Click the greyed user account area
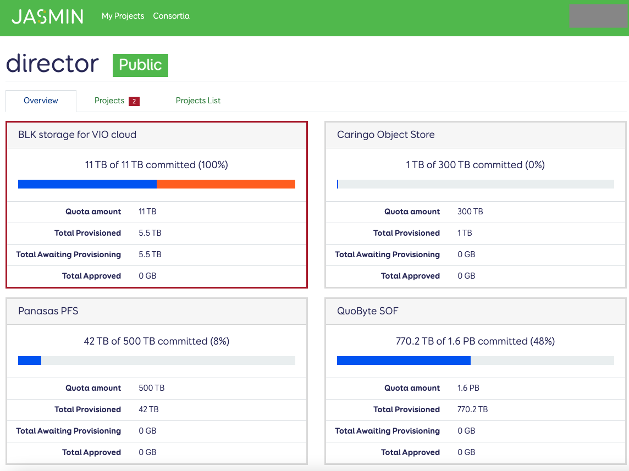 coord(598,16)
